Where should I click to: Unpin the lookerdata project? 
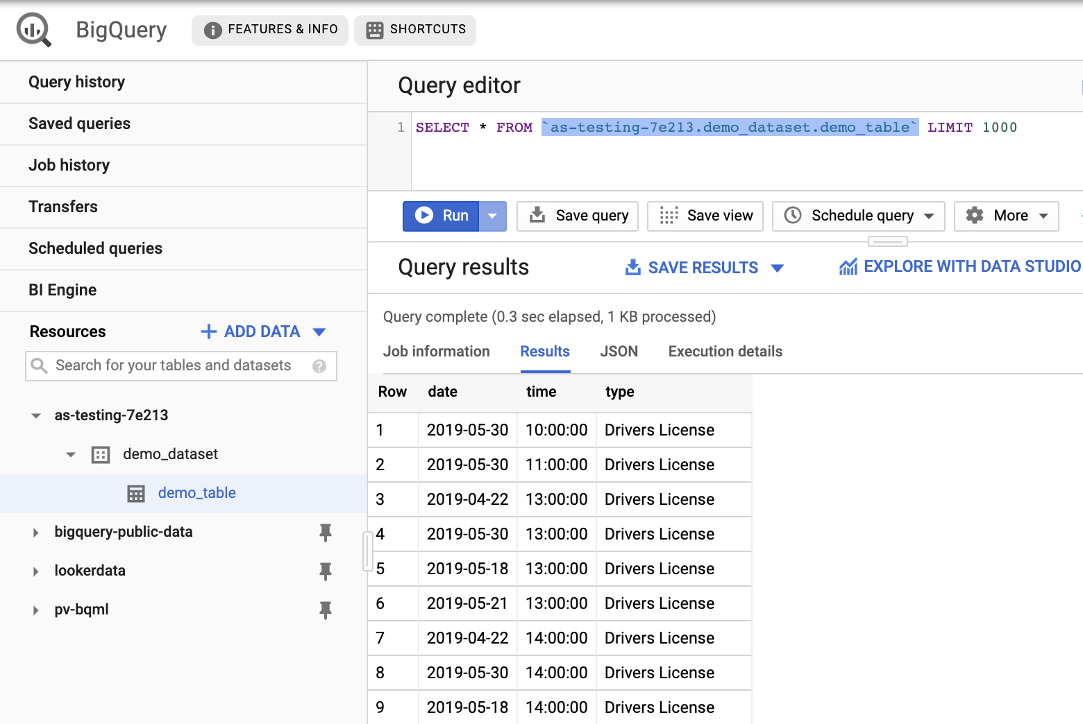coord(325,571)
